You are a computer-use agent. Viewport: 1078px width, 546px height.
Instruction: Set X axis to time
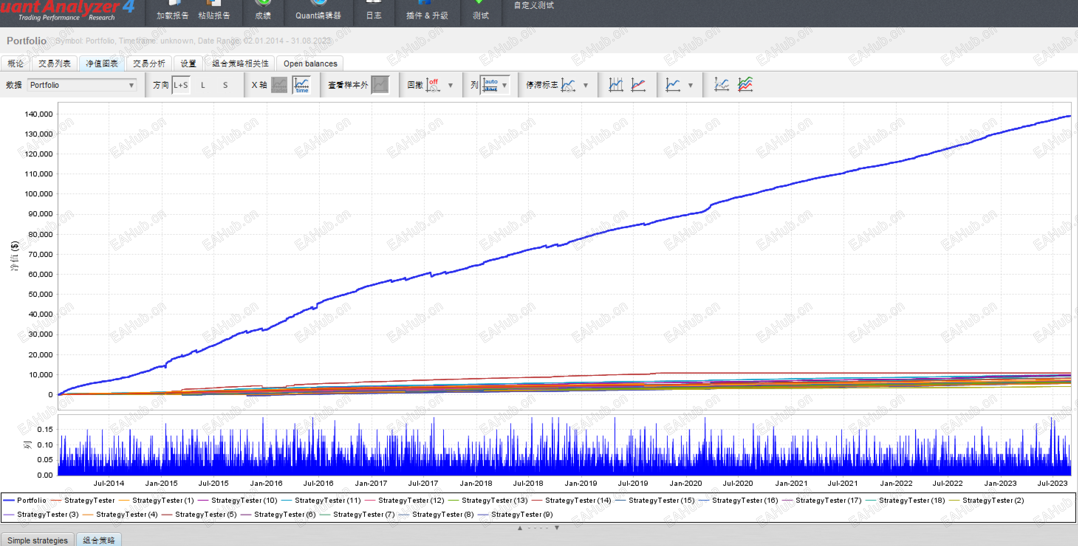pyautogui.click(x=301, y=85)
